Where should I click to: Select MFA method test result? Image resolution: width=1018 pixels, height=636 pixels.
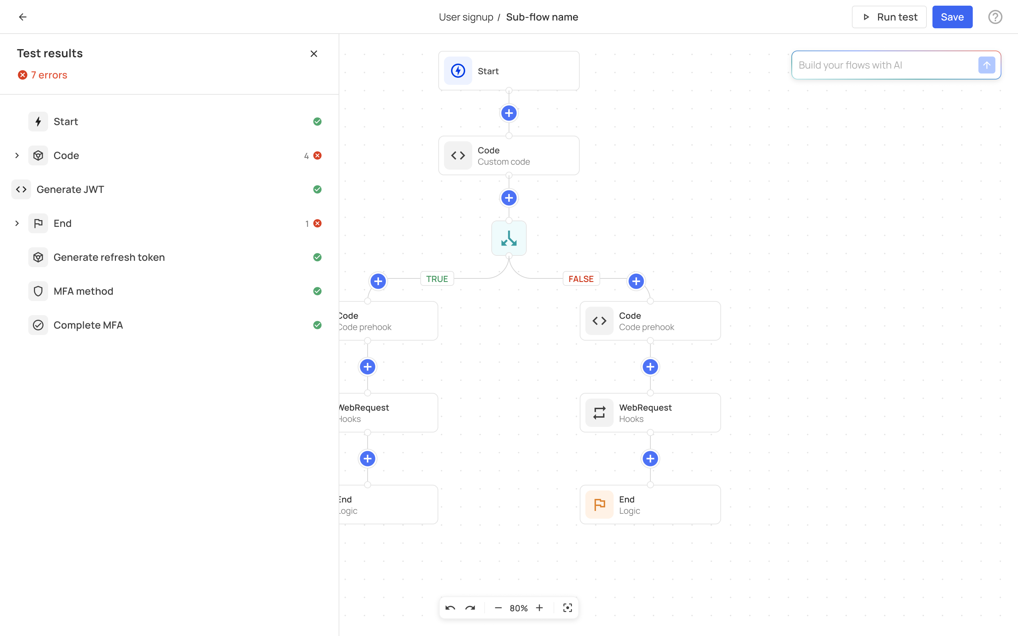point(83,291)
